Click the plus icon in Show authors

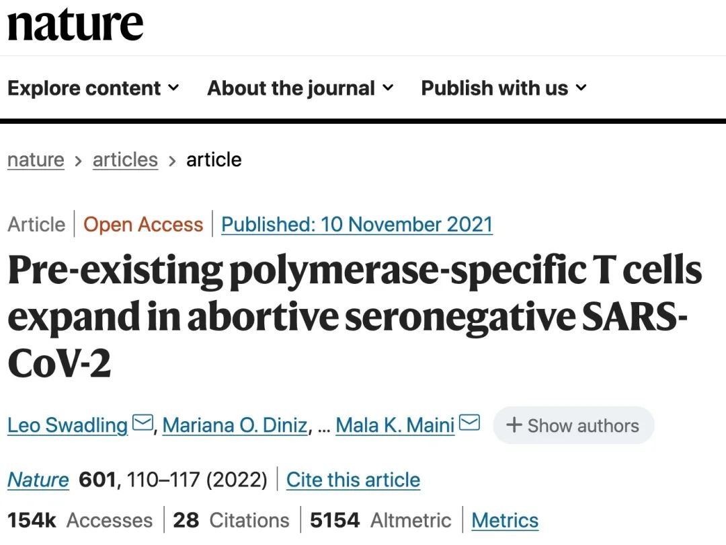[514, 425]
